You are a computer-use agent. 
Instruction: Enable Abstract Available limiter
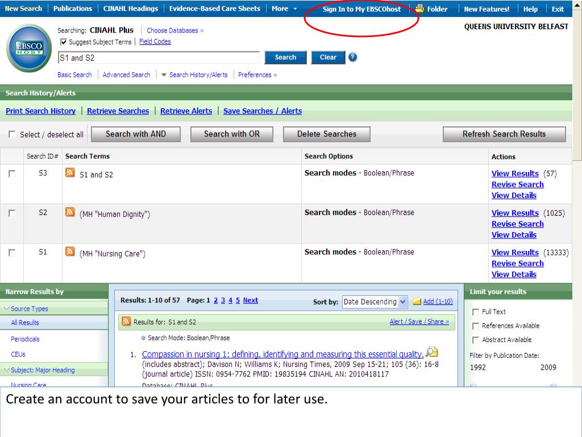click(476, 340)
